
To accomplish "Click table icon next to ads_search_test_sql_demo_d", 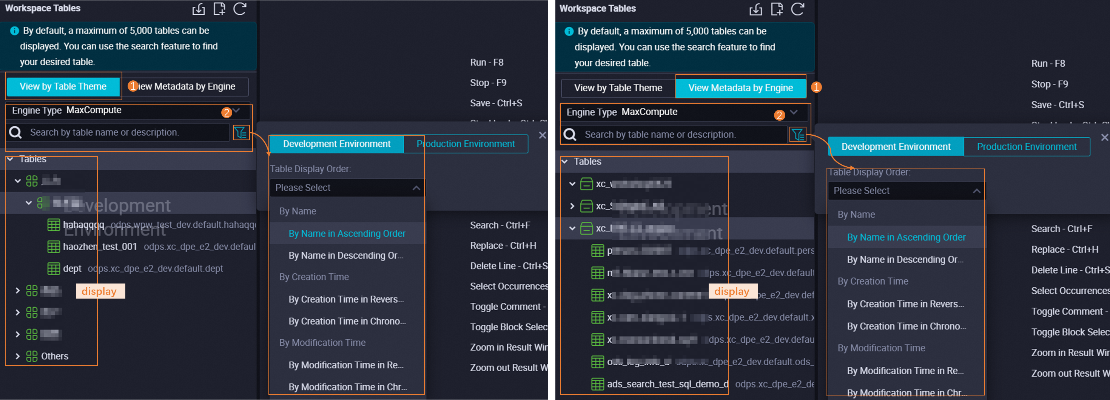I will pyautogui.click(x=598, y=384).
